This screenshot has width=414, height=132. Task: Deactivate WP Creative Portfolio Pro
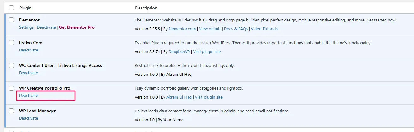(28, 96)
